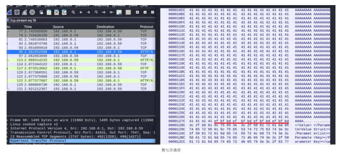Click hex dump offset 0000128C row
Image resolution: width=346 pixels, height=154 pixels.
249,125
